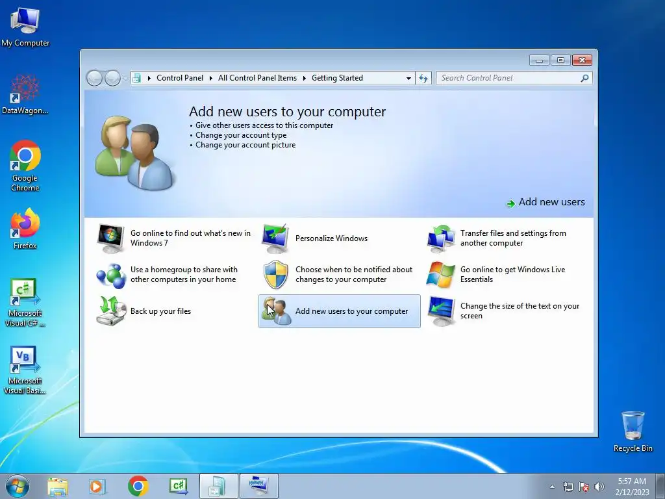The height and width of the screenshot is (499, 665).
Task: Click the security shield notification icon
Action: pyautogui.click(x=275, y=275)
